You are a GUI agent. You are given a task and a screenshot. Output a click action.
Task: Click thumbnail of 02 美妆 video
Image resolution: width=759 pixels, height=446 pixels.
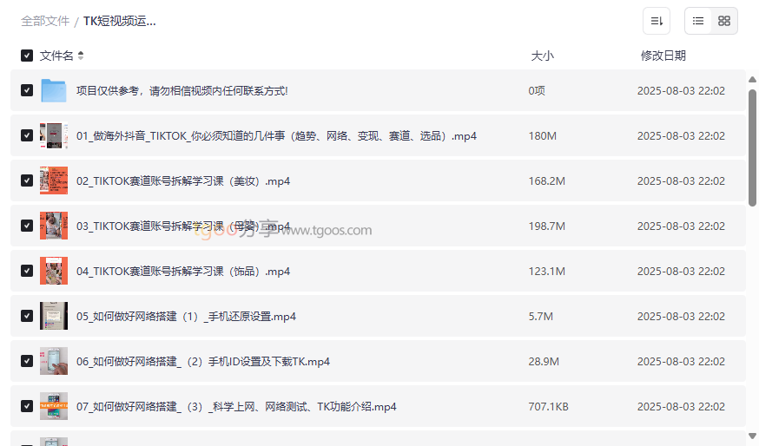(x=54, y=181)
